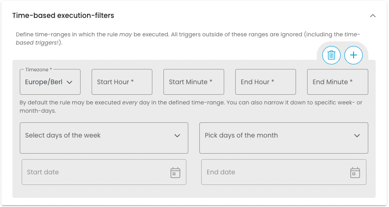Image resolution: width=389 pixels, height=207 pixels.
Task: Focus the Start Minute field
Action: click(194, 82)
